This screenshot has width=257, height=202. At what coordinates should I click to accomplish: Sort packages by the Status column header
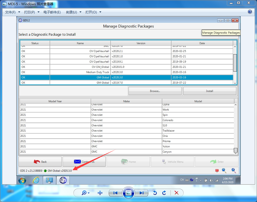35,43
